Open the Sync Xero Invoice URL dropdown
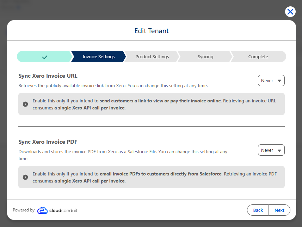This screenshot has height=227, width=302. tap(271, 80)
